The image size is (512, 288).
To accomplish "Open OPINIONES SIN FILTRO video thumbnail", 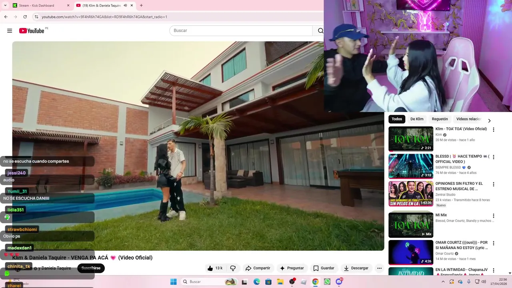I will [x=411, y=194].
